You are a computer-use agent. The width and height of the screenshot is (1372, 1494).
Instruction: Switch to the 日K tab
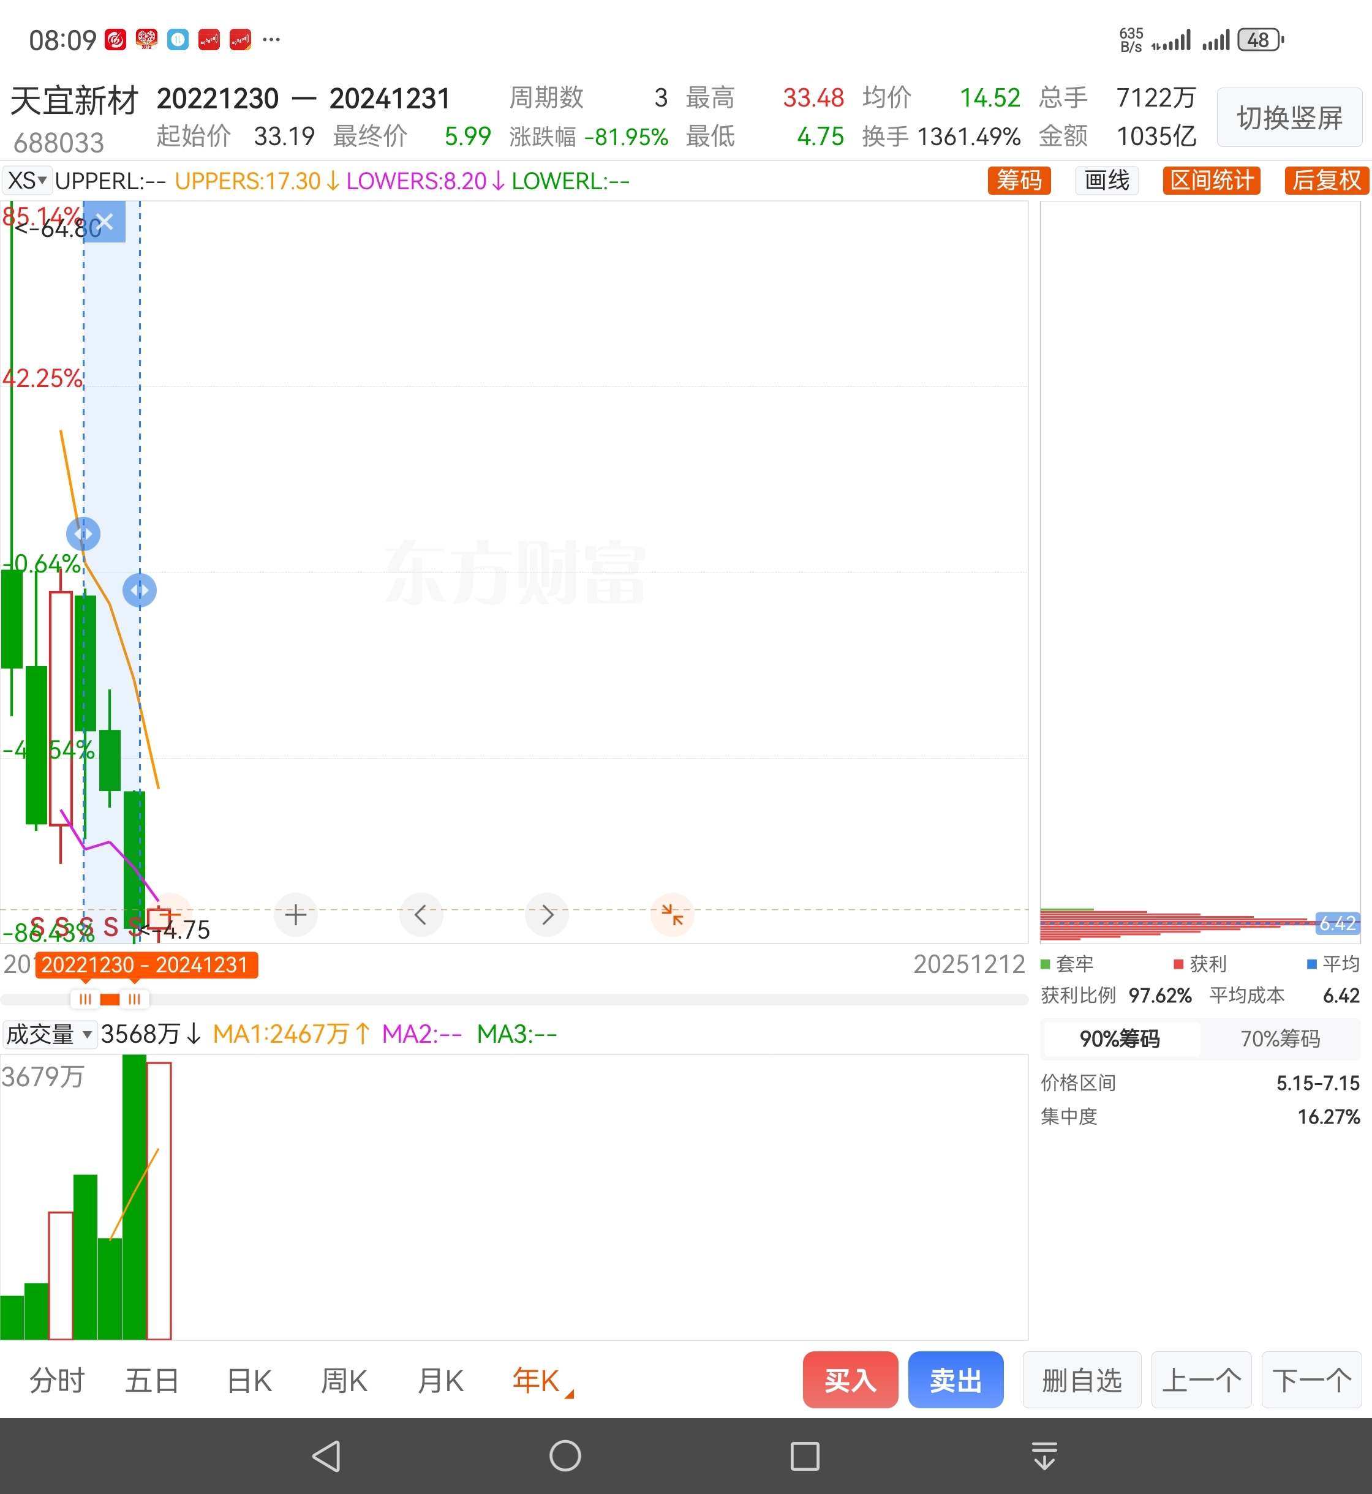click(249, 1381)
